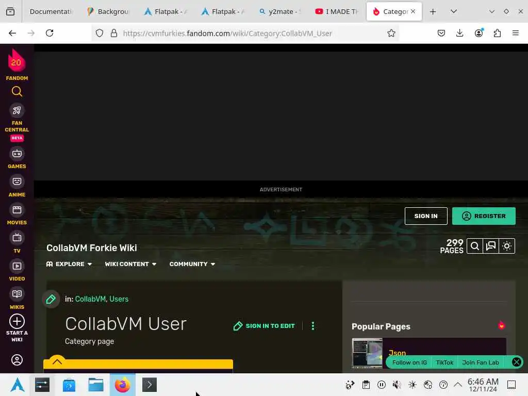Viewport: 528px width, 396px height.
Task: Go back to the previous page
Action: pos(12,33)
